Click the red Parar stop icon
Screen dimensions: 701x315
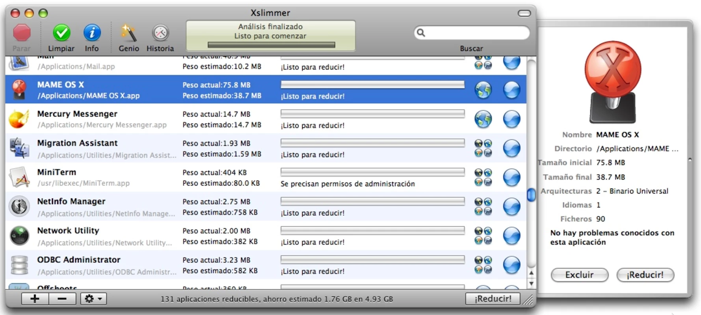tap(22, 33)
